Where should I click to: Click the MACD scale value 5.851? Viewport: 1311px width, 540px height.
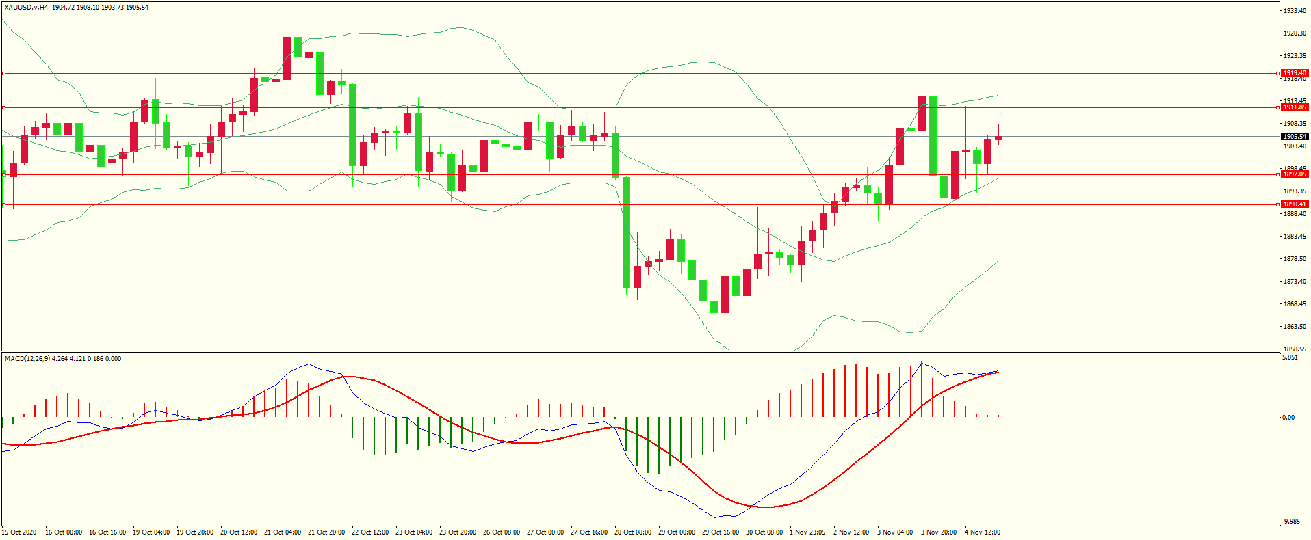[x=1290, y=357]
